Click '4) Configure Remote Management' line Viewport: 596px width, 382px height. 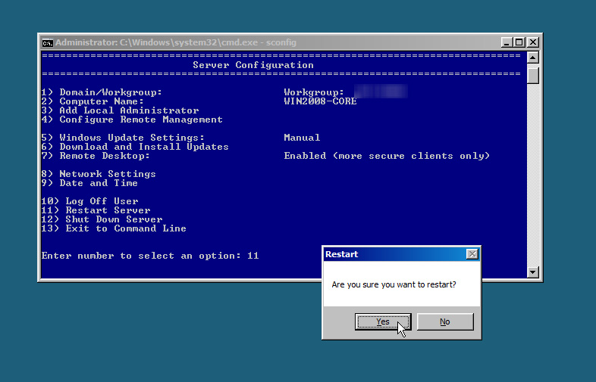(x=132, y=120)
